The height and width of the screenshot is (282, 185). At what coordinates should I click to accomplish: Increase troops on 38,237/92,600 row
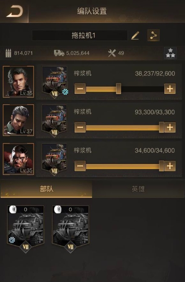[170, 89]
